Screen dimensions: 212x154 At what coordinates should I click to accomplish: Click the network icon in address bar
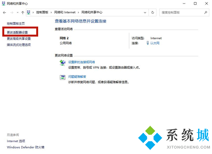coord(29,12)
